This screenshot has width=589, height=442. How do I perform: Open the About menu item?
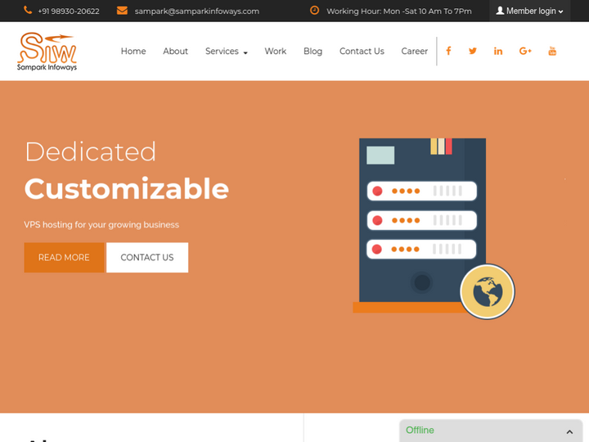coord(175,51)
